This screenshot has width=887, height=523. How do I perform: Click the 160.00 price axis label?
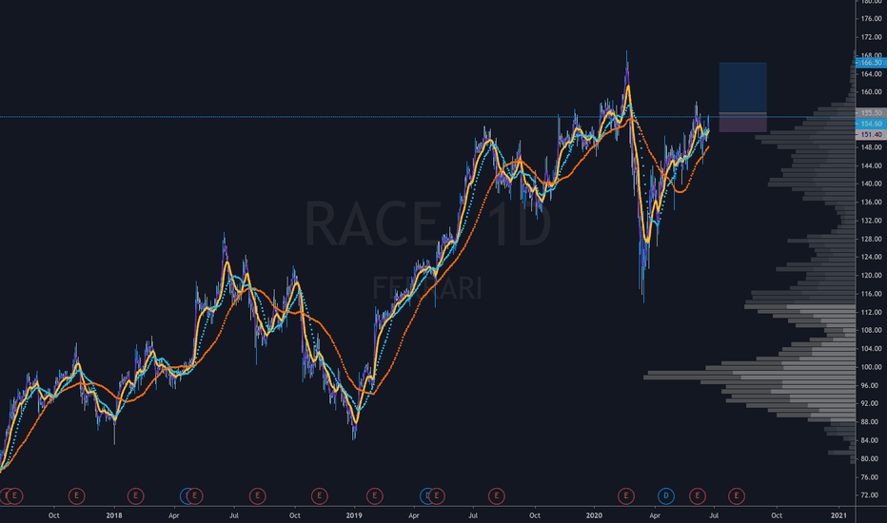click(871, 91)
